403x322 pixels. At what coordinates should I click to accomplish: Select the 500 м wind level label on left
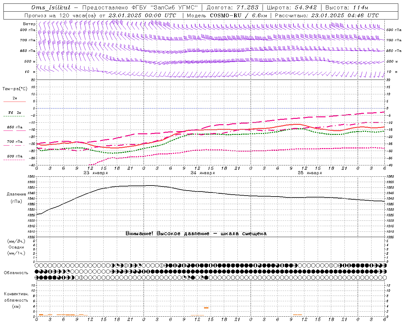(30, 61)
